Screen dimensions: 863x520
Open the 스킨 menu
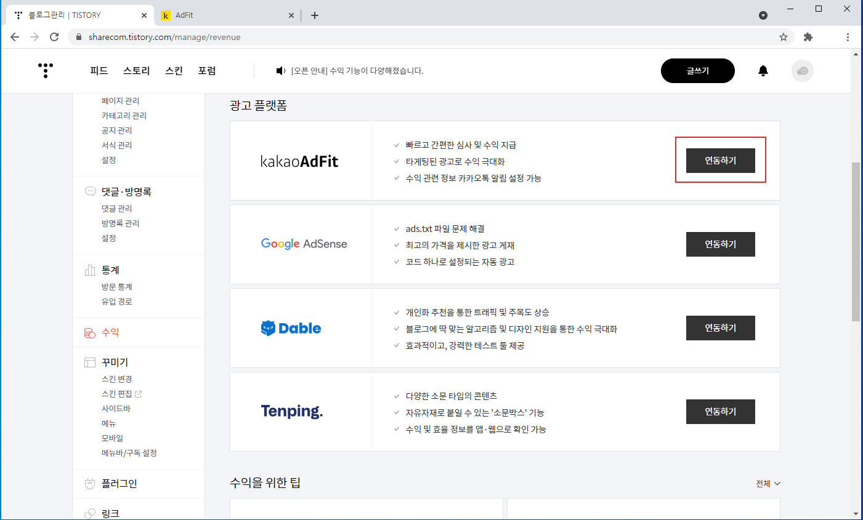[174, 71]
